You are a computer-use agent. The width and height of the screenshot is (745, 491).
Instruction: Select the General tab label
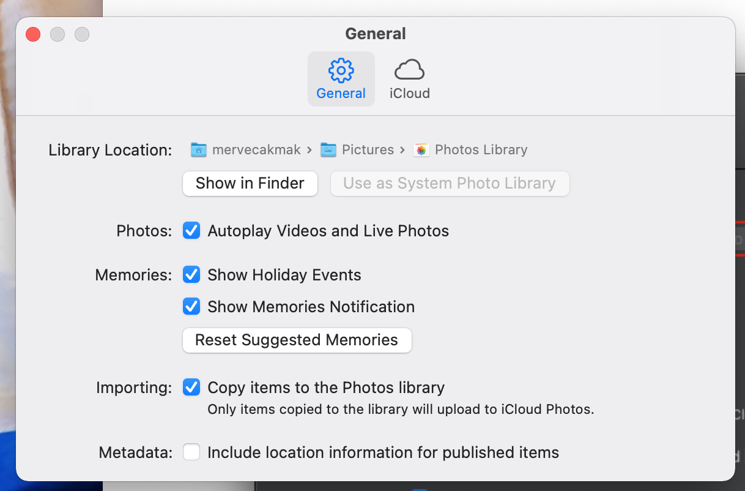341,94
